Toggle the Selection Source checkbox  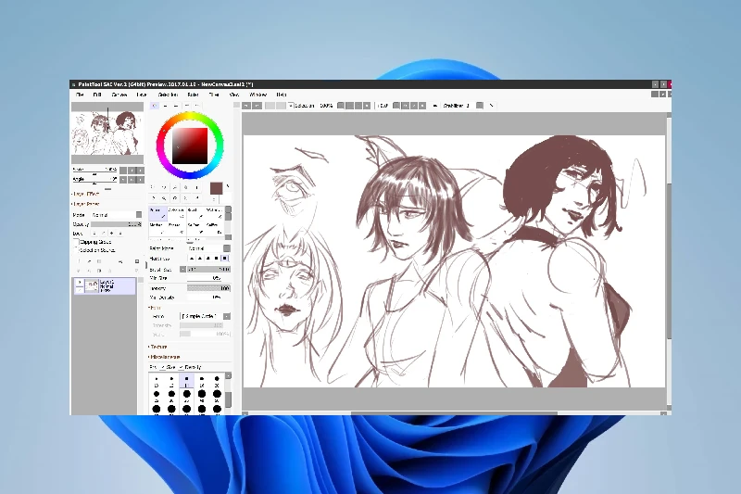pos(77,249)
